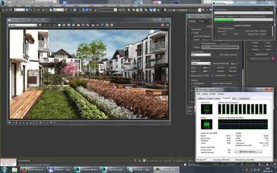Viewport: 277px width, 173px height.
Task: Click the Resource Monitor button in Task Manager
Action: [249, 152]
